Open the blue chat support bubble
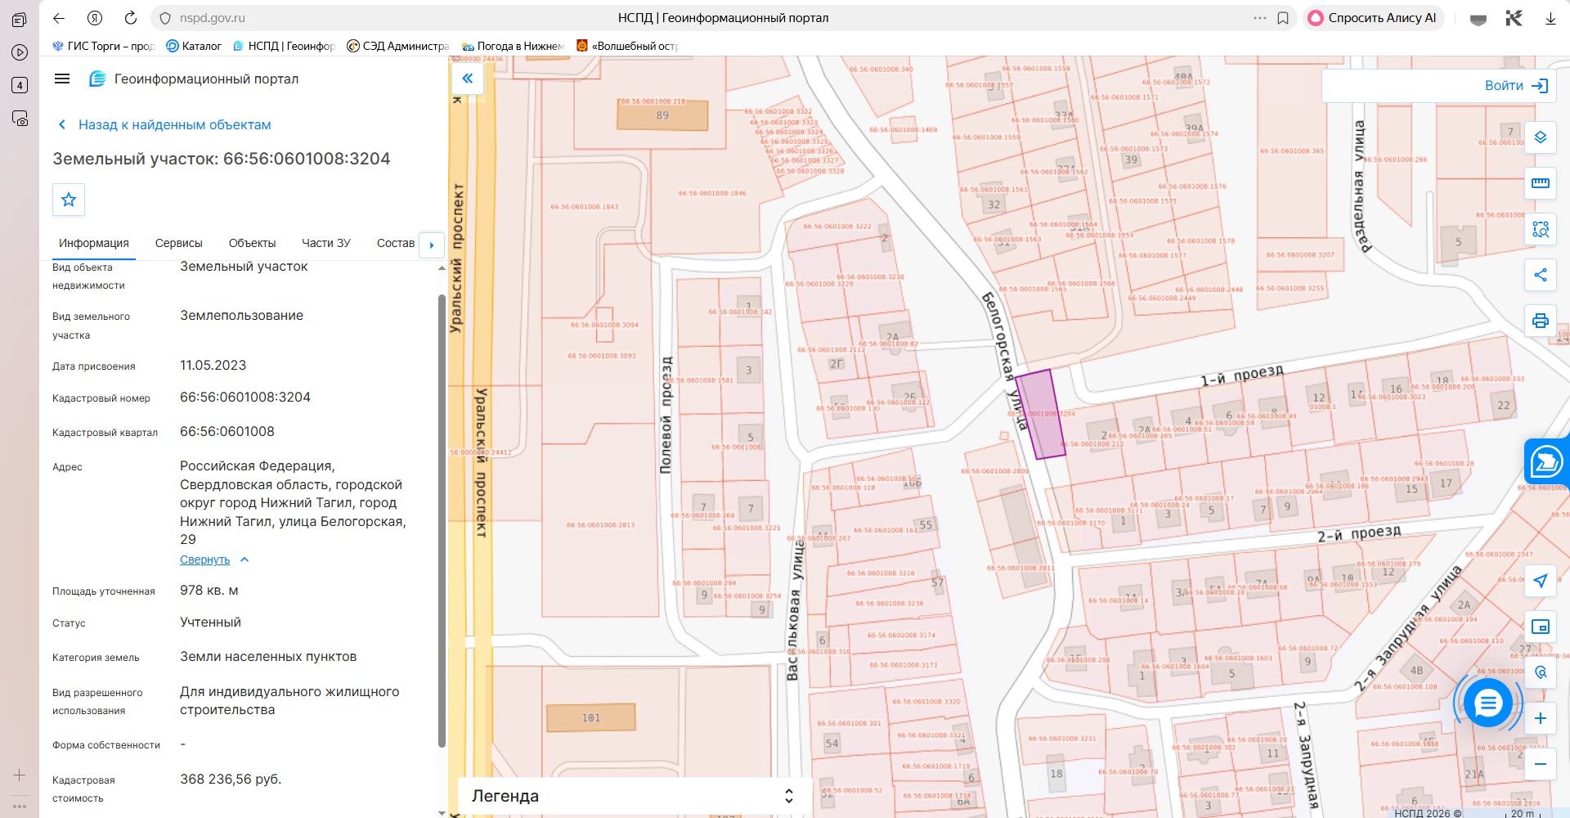The height and width of the screenshot is (818, 1570). (1488, 703)
